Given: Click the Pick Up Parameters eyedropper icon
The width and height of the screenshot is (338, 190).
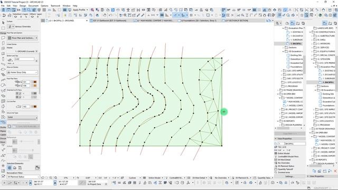Looking at the screenshot, I should coord(138,15).
